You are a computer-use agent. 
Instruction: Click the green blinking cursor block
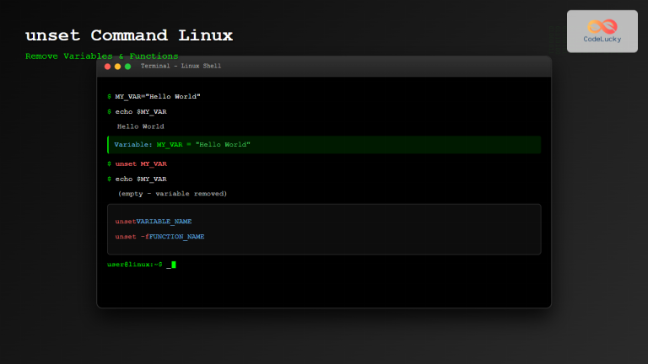point(173,265)
